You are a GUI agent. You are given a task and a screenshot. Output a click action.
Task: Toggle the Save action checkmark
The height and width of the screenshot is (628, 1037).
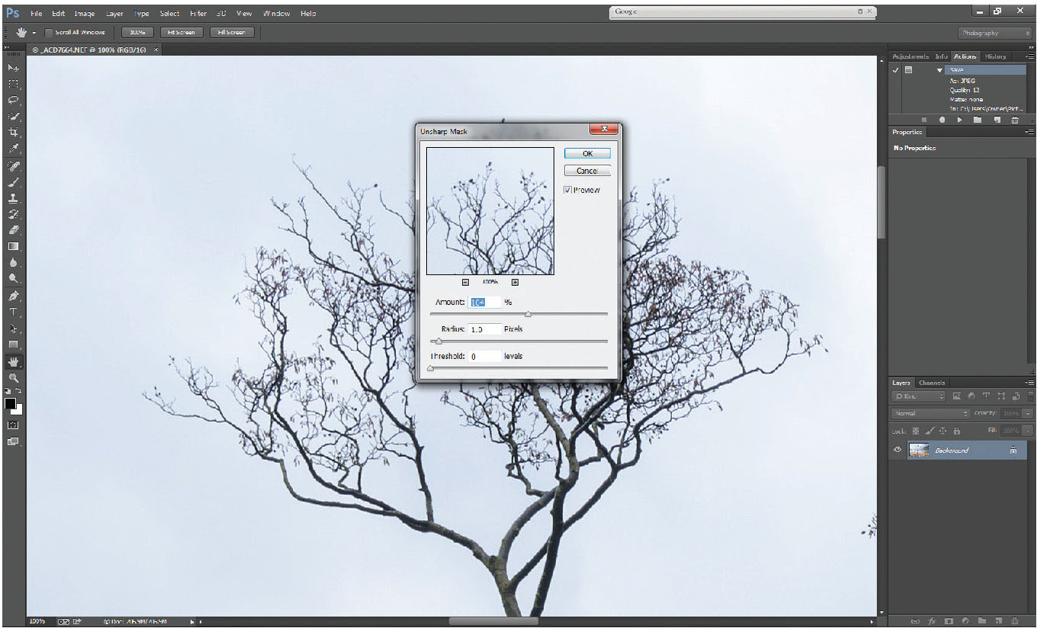[x=896, y=69]
